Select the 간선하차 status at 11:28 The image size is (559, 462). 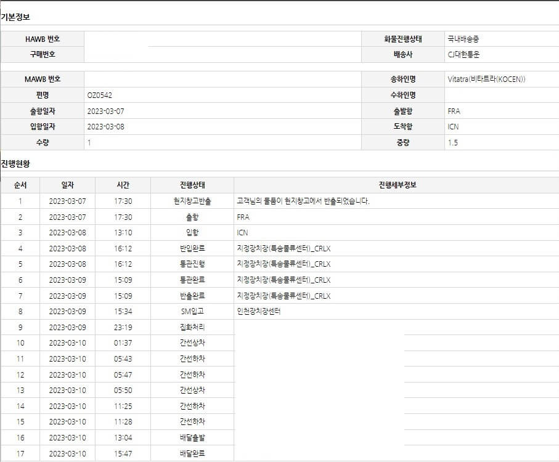point(192,421)
